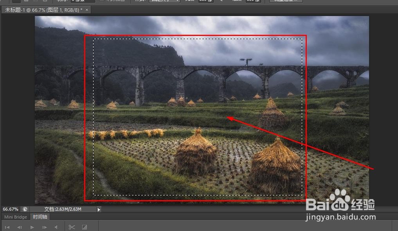
Task: Step to next frame in timeline
Action: click(45, 227)
